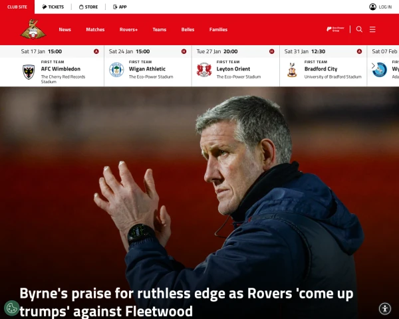Open the search magnifier icon
The image size is (399, 319).
359,29
